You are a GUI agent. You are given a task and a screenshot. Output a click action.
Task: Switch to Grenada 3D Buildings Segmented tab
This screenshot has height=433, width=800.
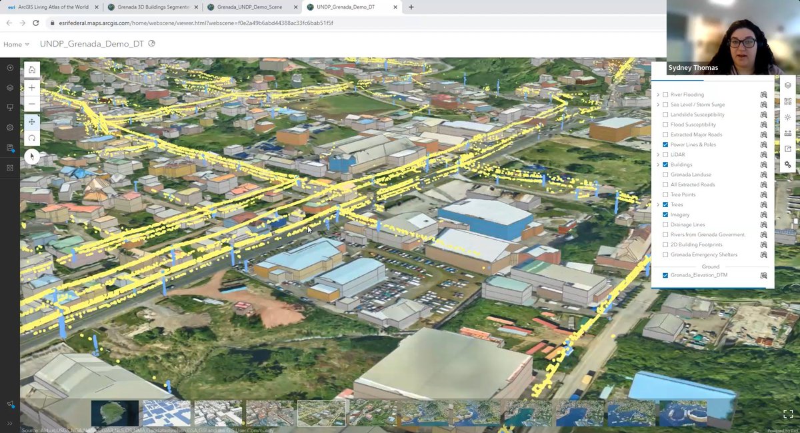pos(153,7)
